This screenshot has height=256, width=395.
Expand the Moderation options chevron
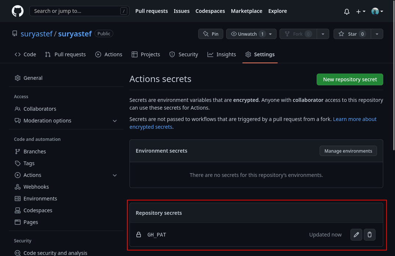click(115, 121)
